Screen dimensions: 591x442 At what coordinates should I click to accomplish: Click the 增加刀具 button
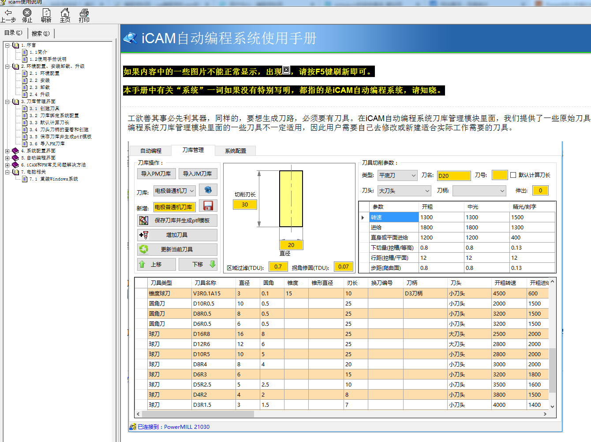point(177,235)
